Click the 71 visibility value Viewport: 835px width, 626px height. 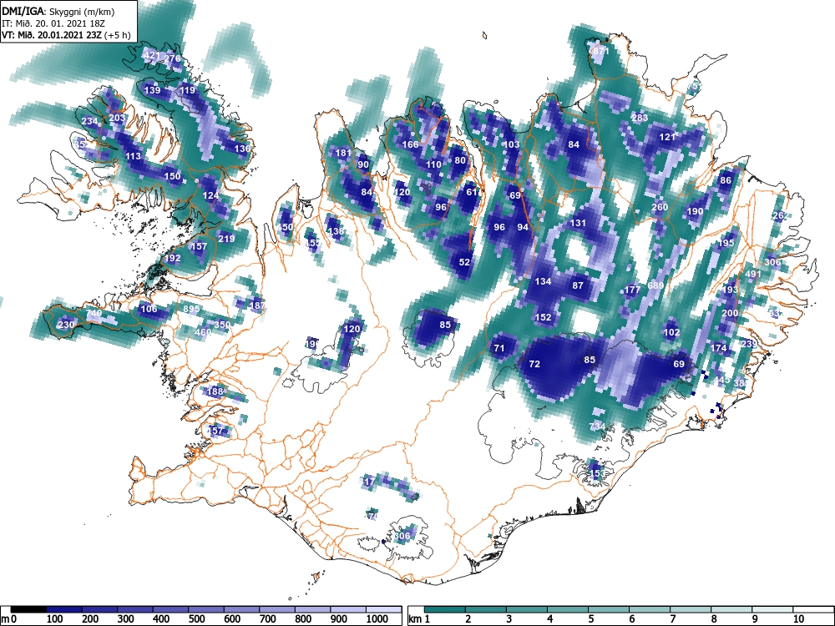pyautogui.click(x=499, y=348)
